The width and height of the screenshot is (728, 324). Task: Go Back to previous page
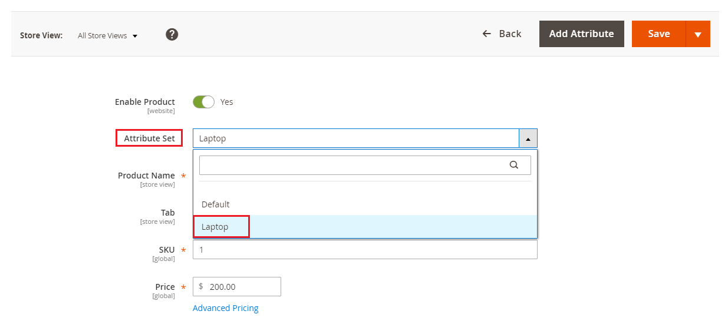502,34
